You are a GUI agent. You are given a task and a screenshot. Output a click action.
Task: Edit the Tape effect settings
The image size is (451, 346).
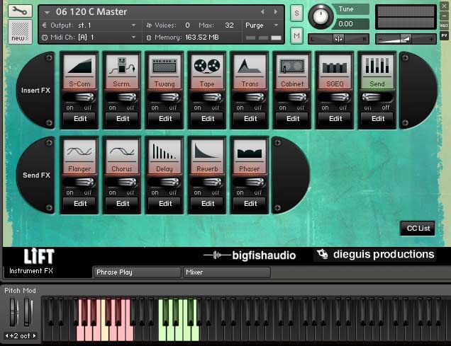pos(207,119)
